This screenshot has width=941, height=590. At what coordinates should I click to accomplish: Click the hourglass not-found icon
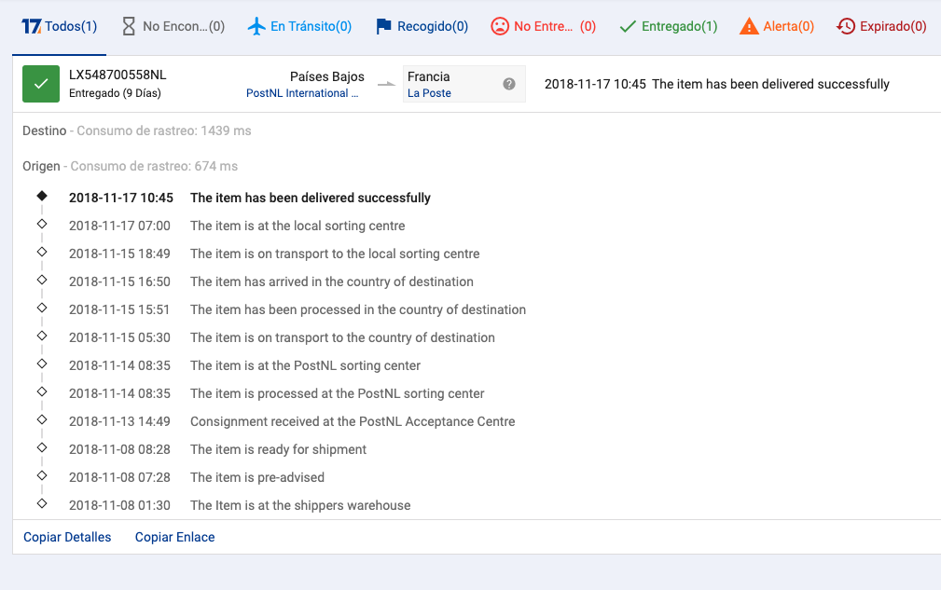pos(129,26)
